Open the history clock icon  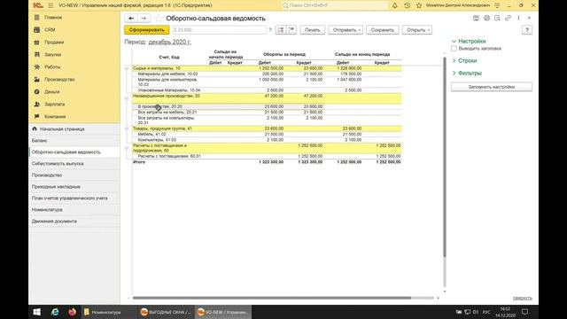tap(407, 5)
